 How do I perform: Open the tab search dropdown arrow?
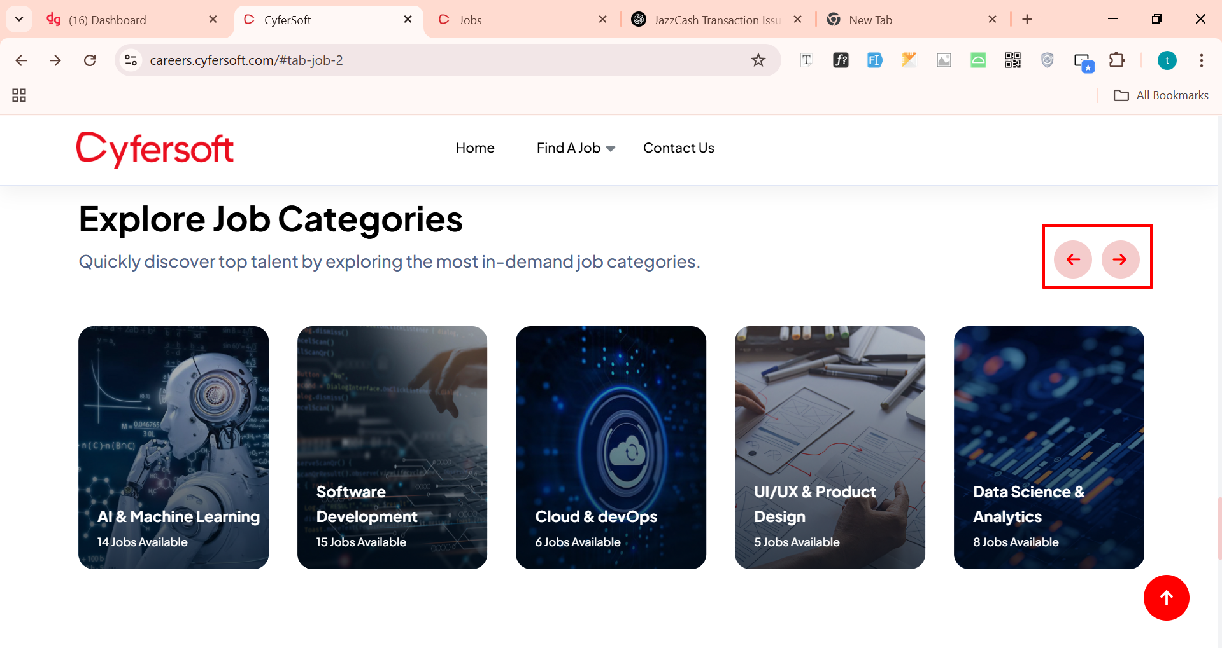coord(19,19)
